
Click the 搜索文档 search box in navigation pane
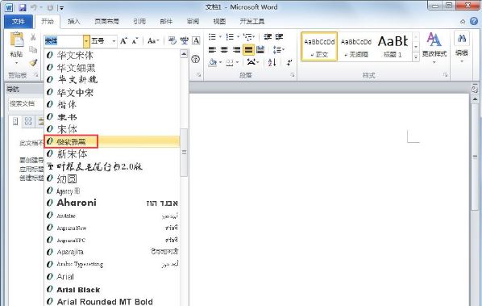[26, 103]
